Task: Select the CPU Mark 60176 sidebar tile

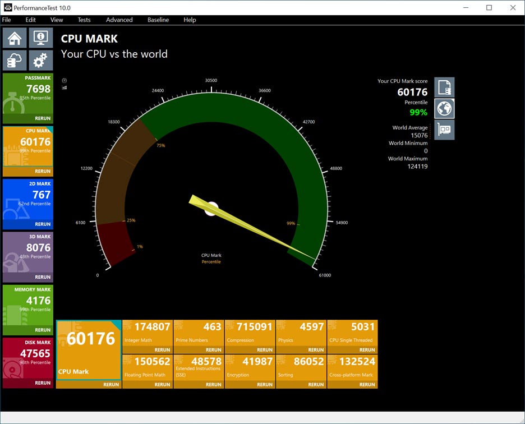Action: point(28,146)
